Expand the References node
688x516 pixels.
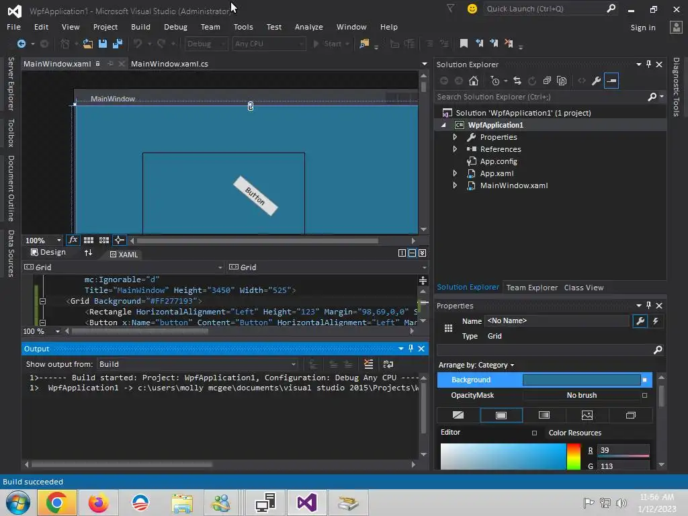[455, 149]
